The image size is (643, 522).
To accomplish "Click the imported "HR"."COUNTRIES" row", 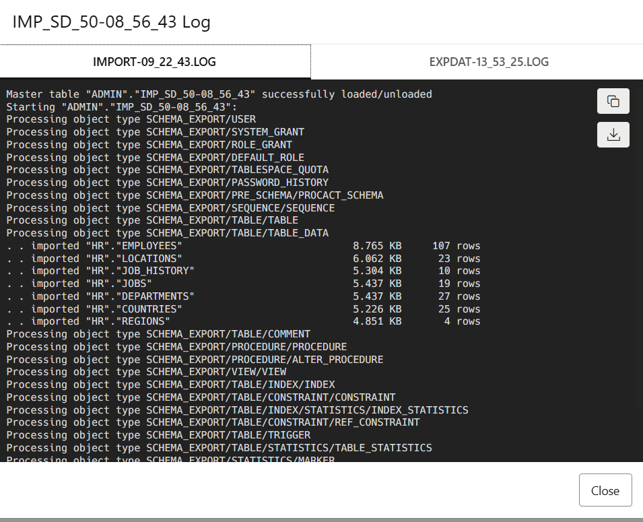I will [243, 309].
